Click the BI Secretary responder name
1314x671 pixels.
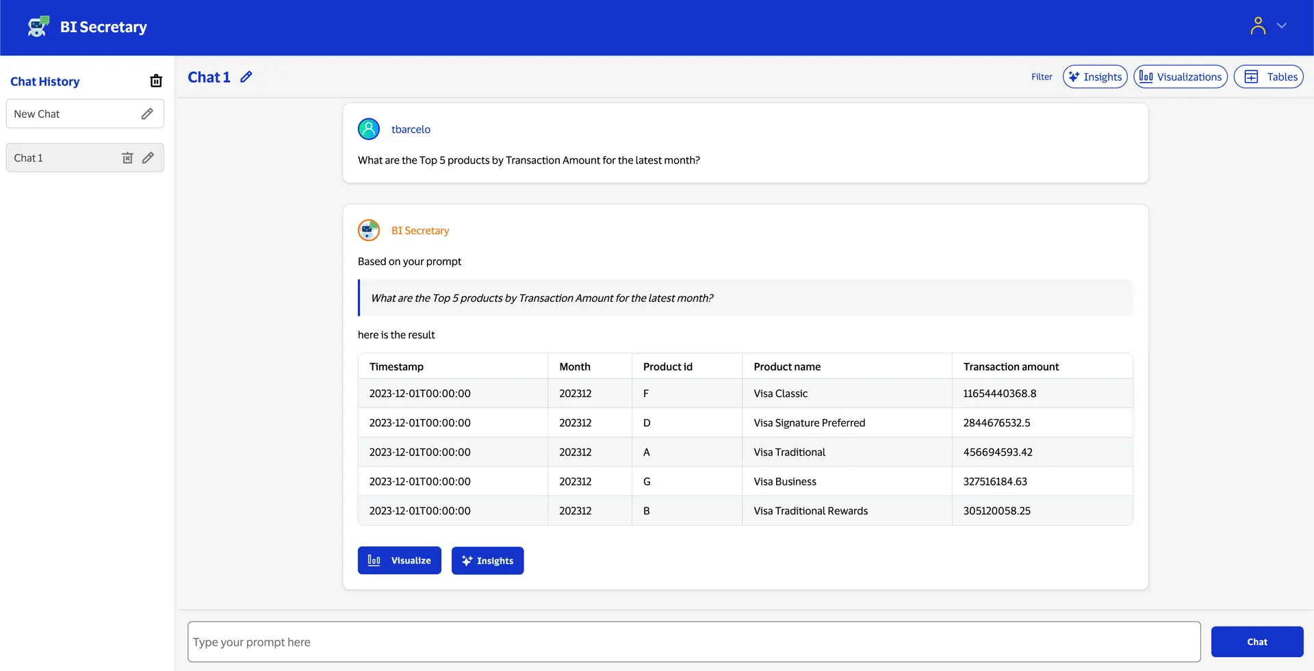pyautogui.click(x=420, y=231)
